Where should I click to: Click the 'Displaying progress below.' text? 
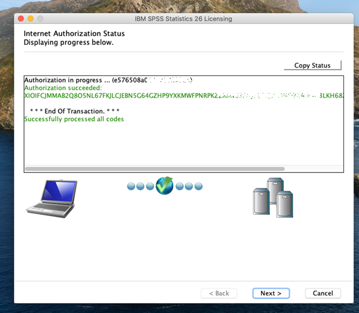[69, 42]
